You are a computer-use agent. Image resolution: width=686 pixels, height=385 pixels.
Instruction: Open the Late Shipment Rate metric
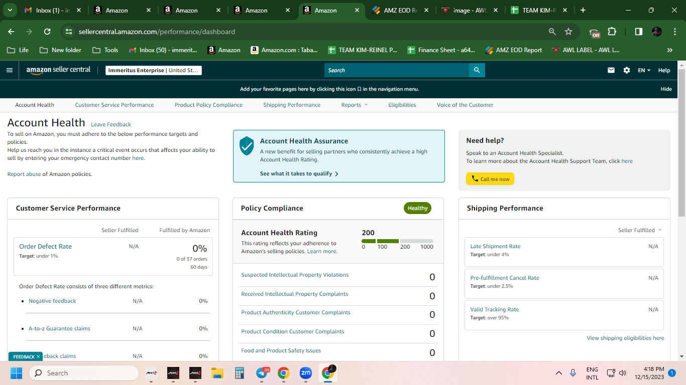pyautogui.click(x=495, y=246)
